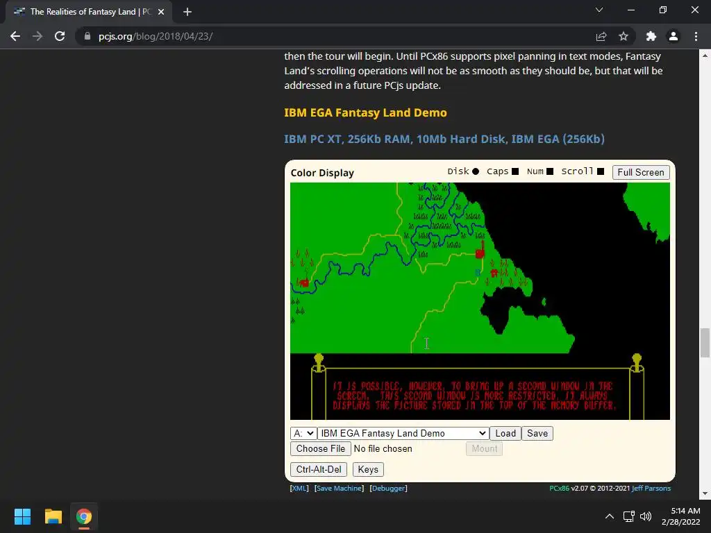Select The Realities of Fantasy Land tab
This screenshot has height=533, width=711.
pyautogui.click(x=88, y=12)
